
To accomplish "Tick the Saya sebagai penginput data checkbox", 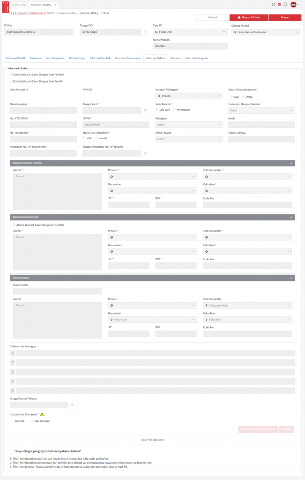I will tap(12, 451).
